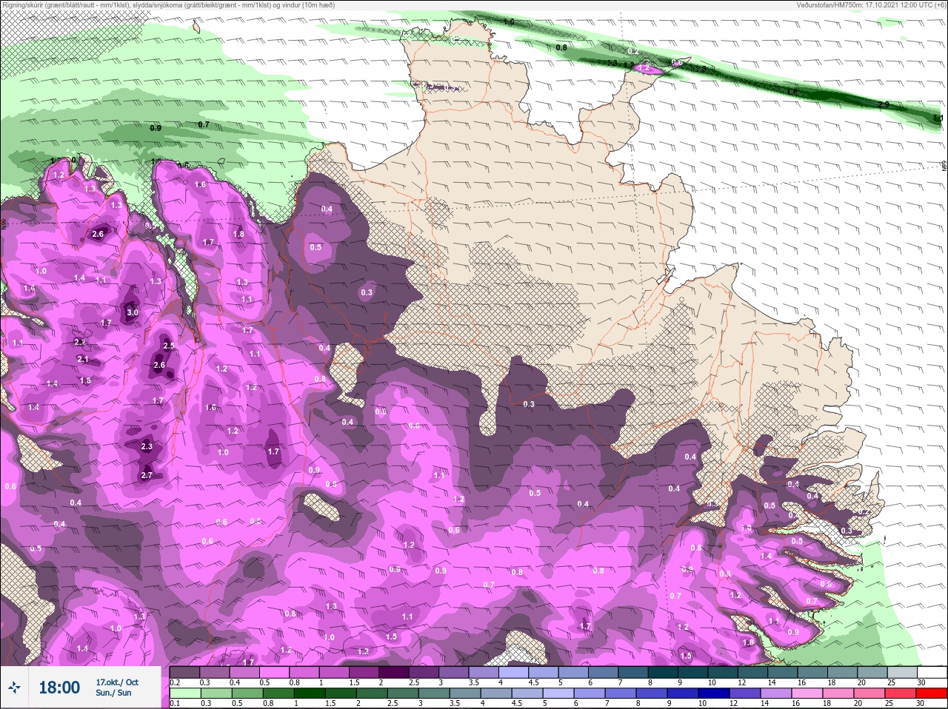Image resolution: width=948 pixels, height=709 pixels.
Task: Click the '0.1' label in rain legend row
Action: tap(175, 703)
